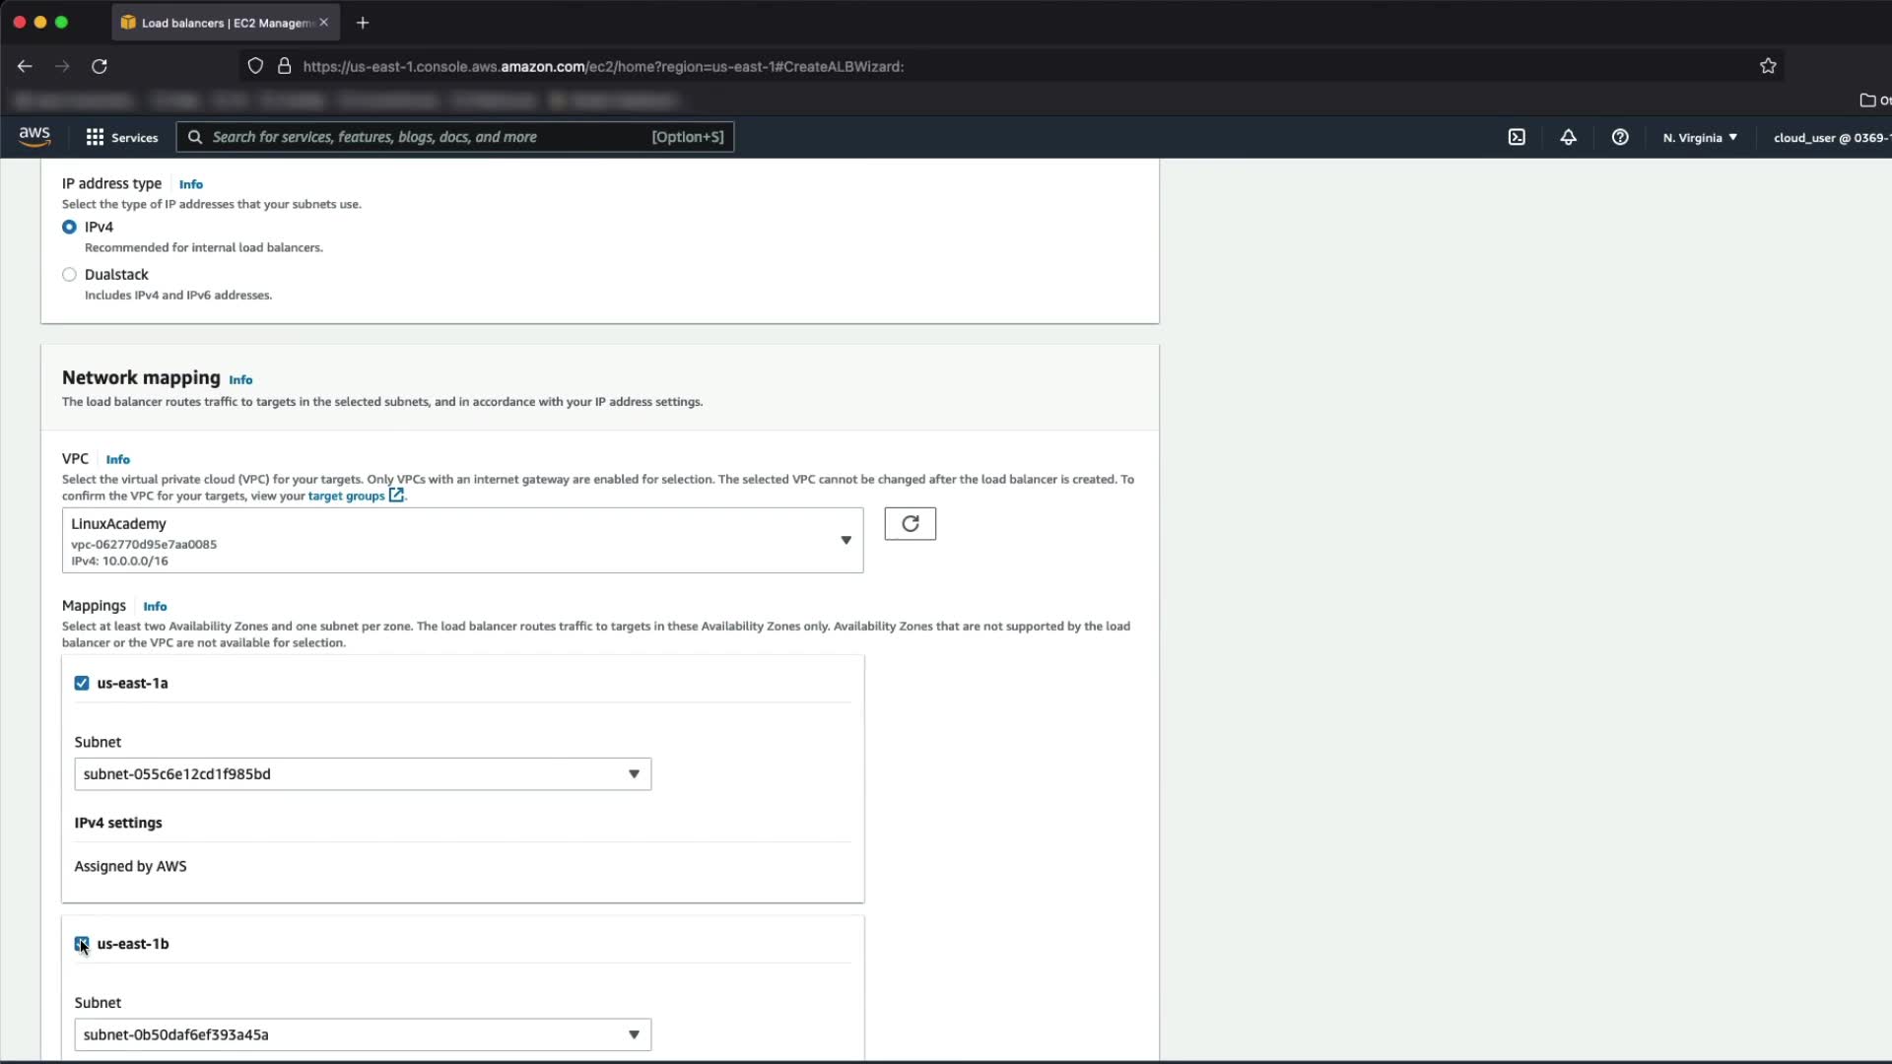Select the Load balancers browser tab
Screen dimensions: 1892x1064
coord(225,23)
